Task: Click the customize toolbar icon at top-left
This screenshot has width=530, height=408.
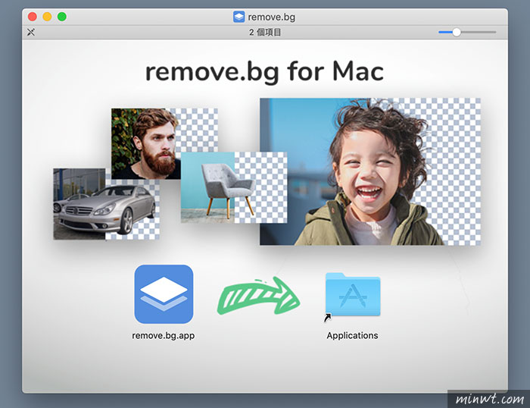Action: (31, 32)
